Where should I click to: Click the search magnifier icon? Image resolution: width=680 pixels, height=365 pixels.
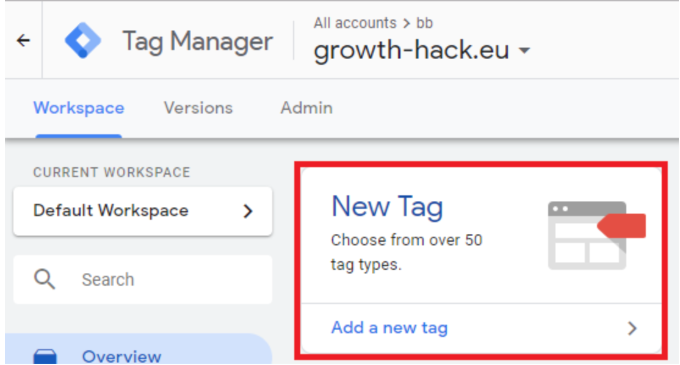point(44,279)
